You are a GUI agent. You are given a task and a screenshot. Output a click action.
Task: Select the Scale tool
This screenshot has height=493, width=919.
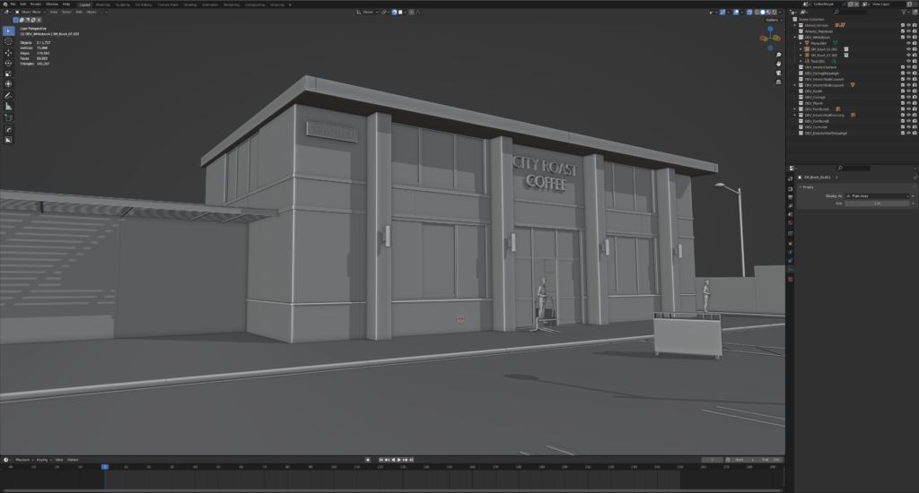(x=8, y=74)
